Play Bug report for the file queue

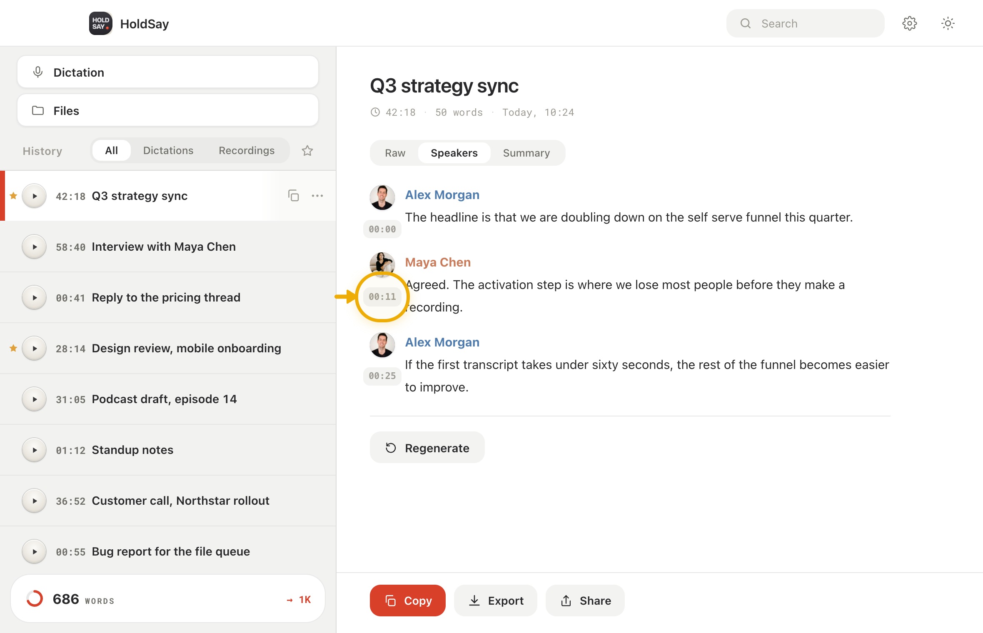[34, 551]
